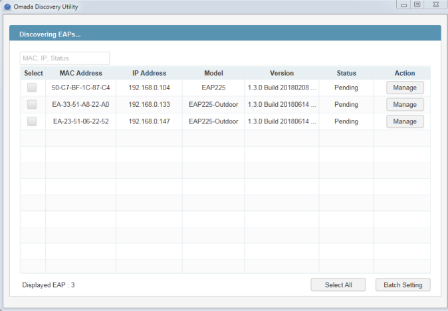
Task: Click EAP225-Outdoor model in 192.168.0.147 row
Action: (213, 121)
